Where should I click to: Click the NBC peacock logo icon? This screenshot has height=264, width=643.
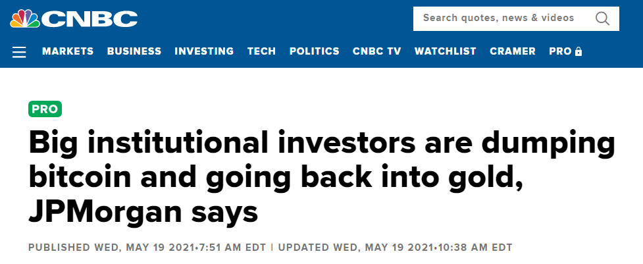coord(25,18)
